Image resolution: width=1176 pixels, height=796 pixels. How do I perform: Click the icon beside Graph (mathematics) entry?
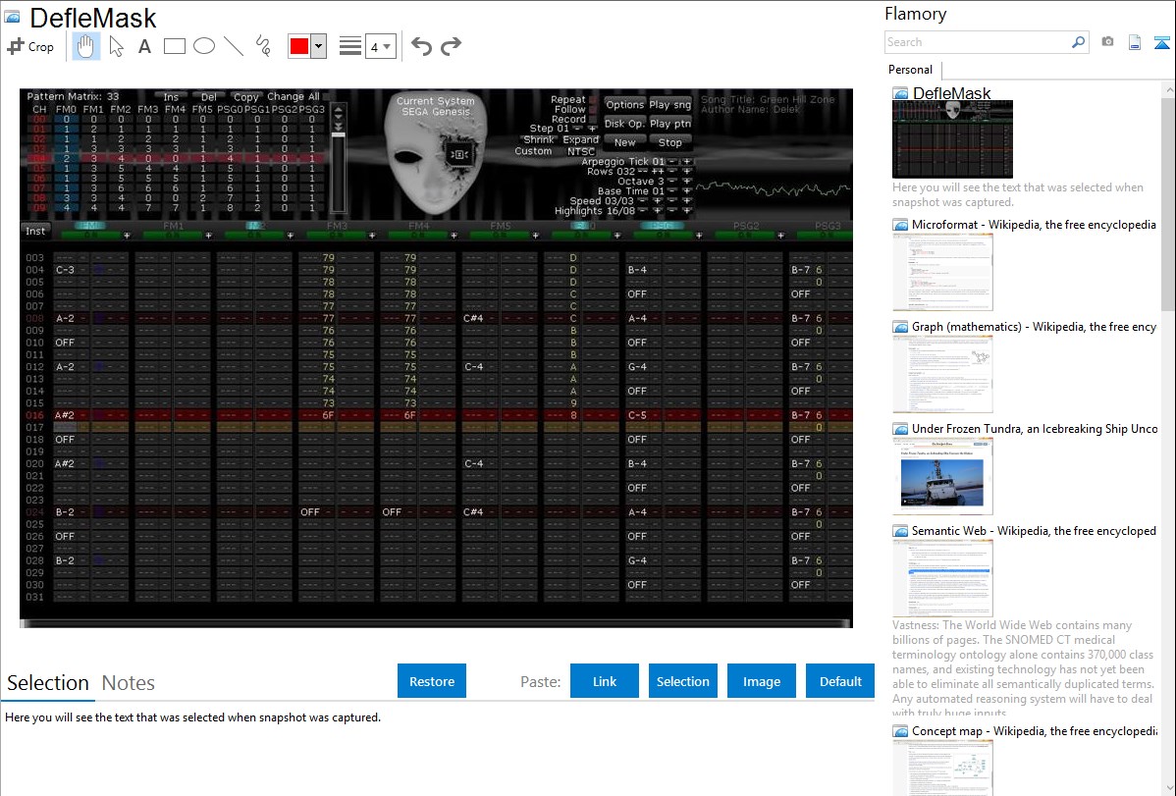900,327
